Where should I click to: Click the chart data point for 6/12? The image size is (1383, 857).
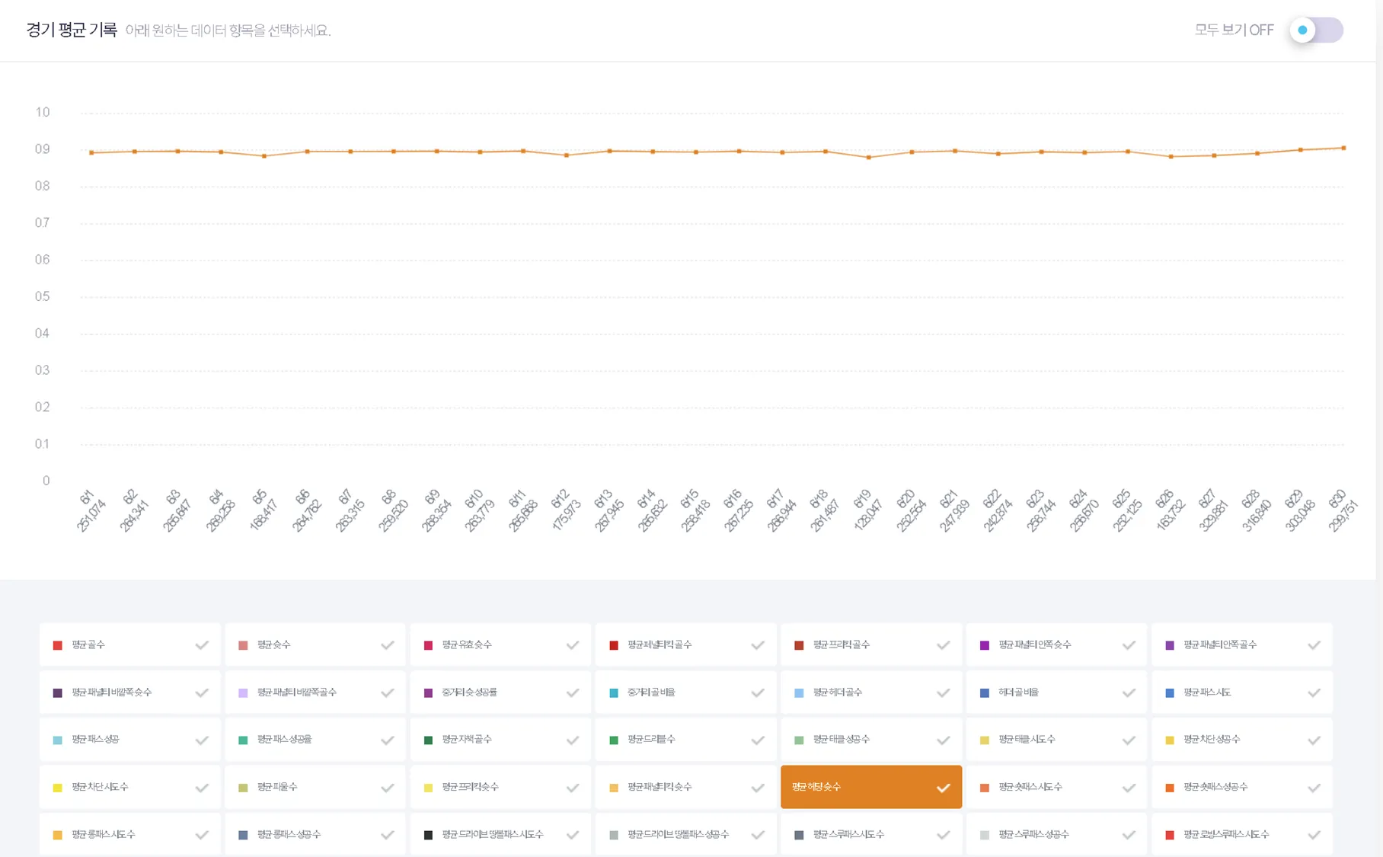pos(567,155)
